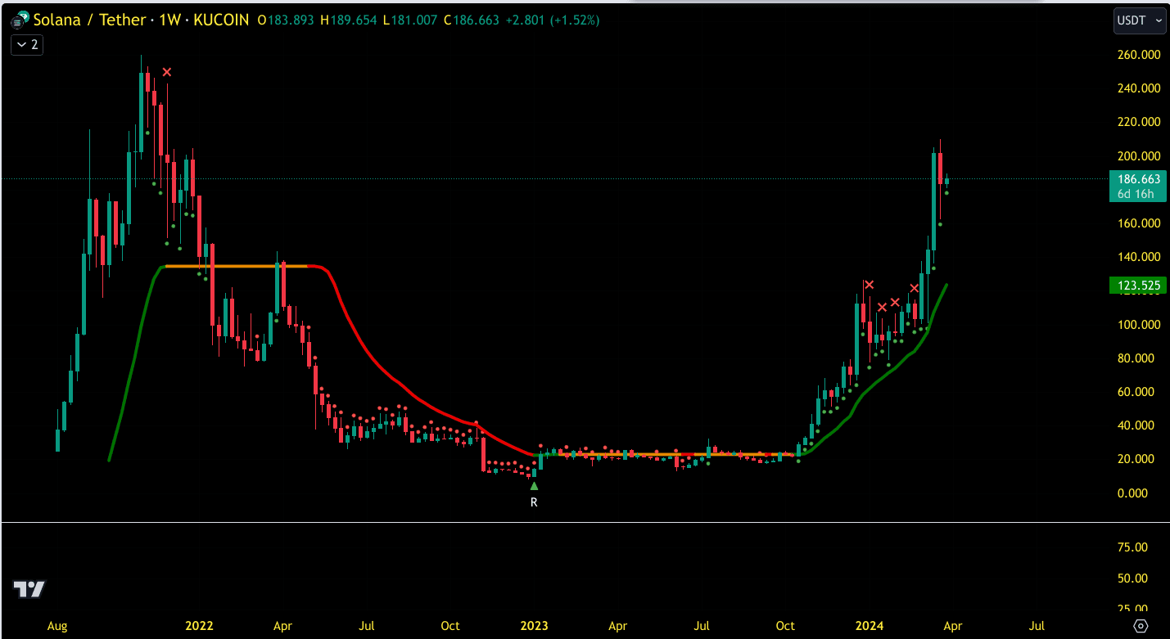This screenshot has width=1170, height=639.
Task: Click the 2024 label on the time axis
Action: 870,626
